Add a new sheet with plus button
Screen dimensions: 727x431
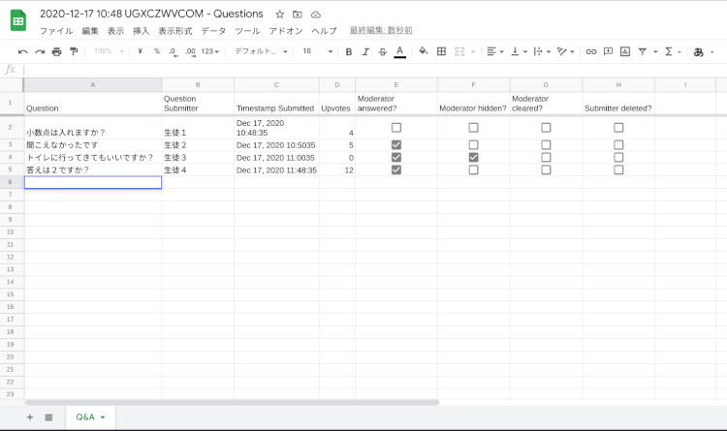pos(30,417)
